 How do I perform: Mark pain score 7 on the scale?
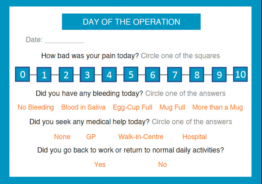(x=174, y=75)
